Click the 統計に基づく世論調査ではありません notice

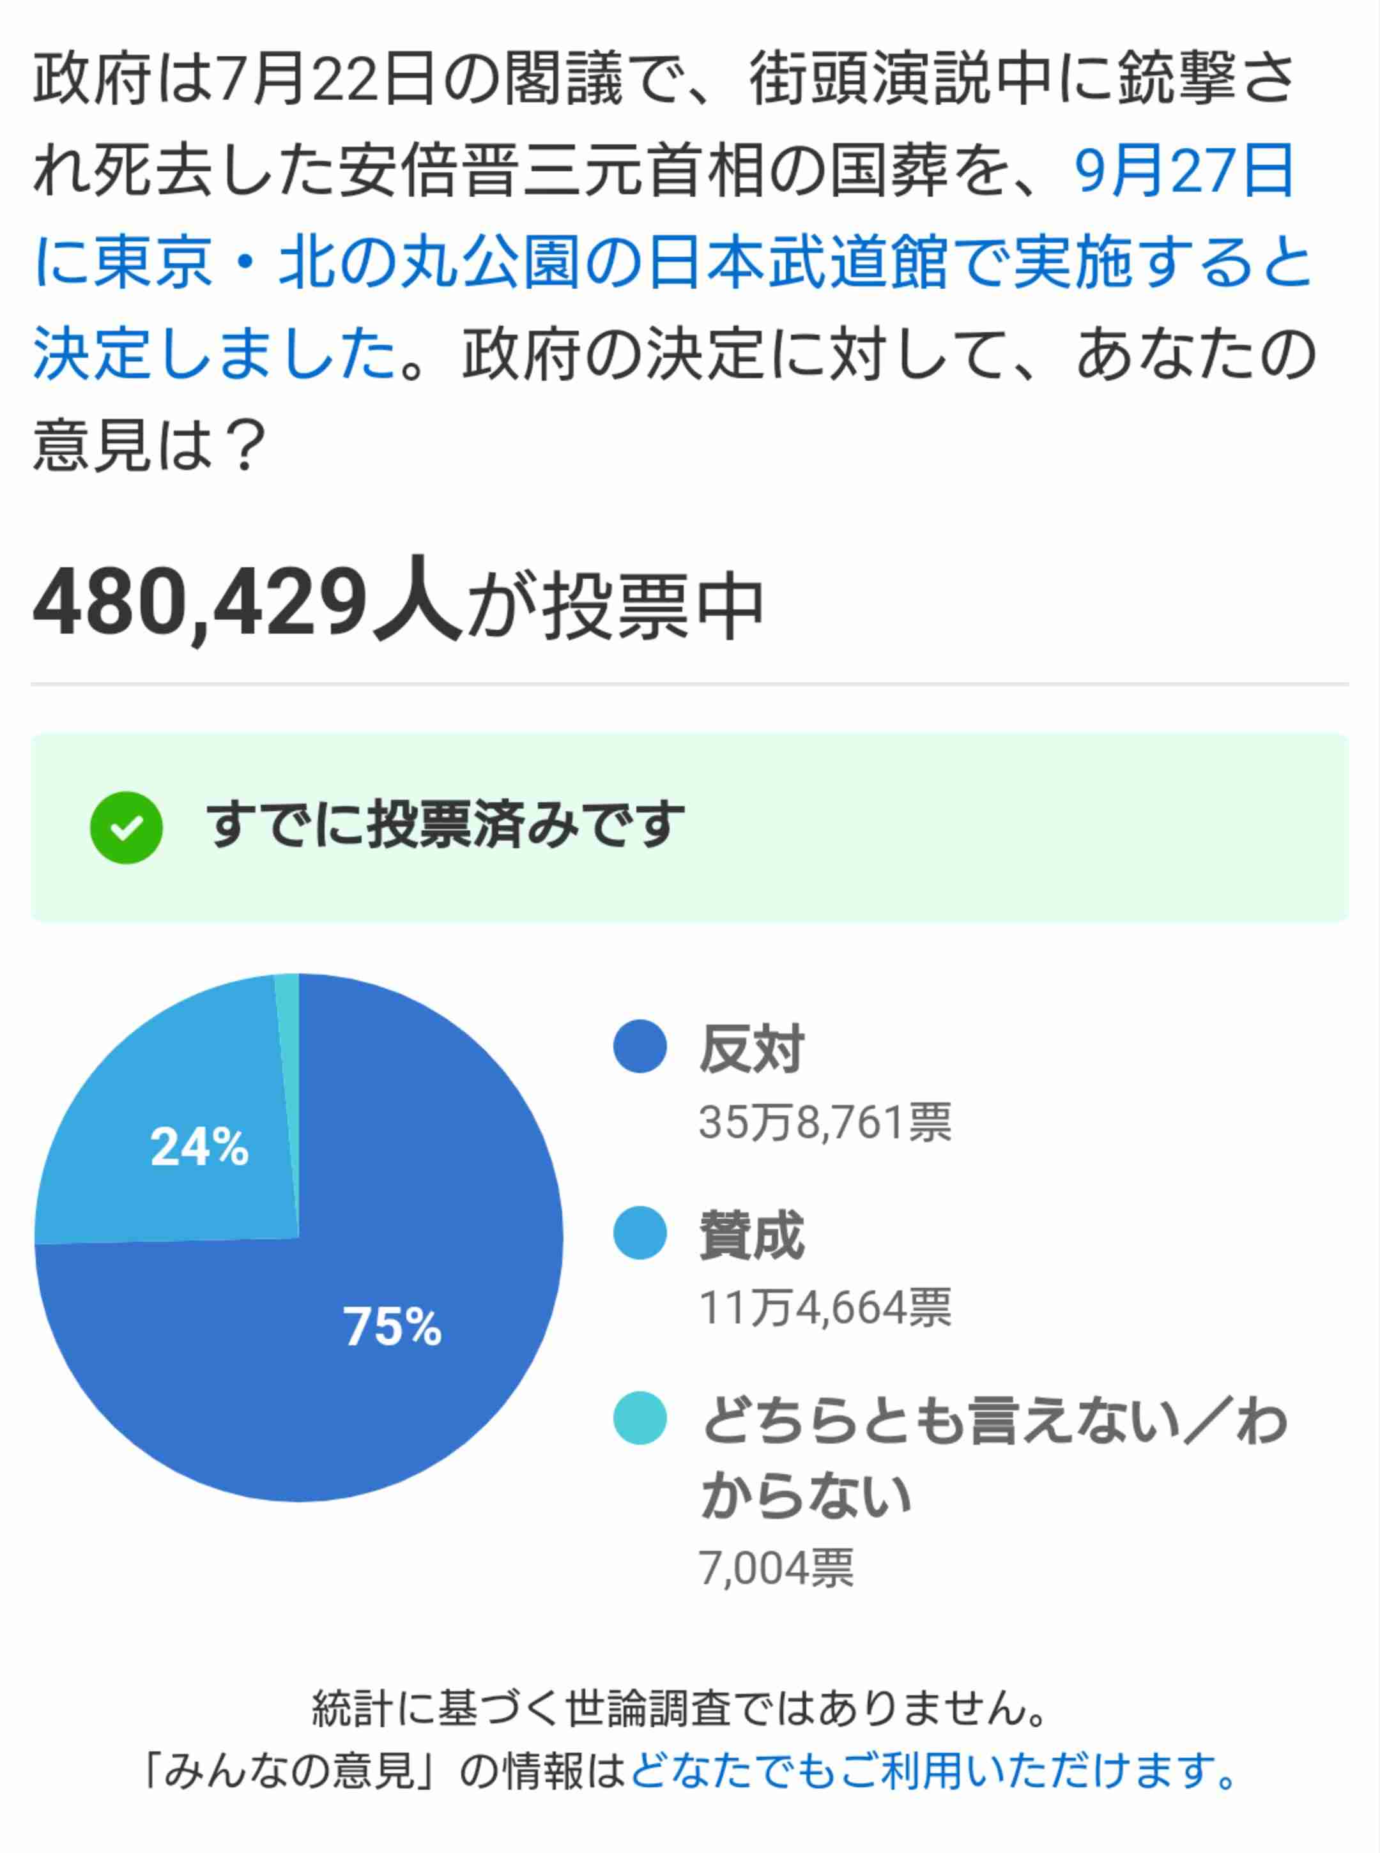click(680, 1708)
